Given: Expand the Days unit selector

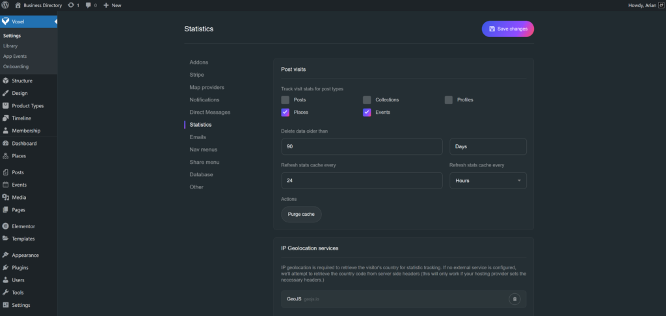Looking at the screenshot, I should [x=488, y=146].
